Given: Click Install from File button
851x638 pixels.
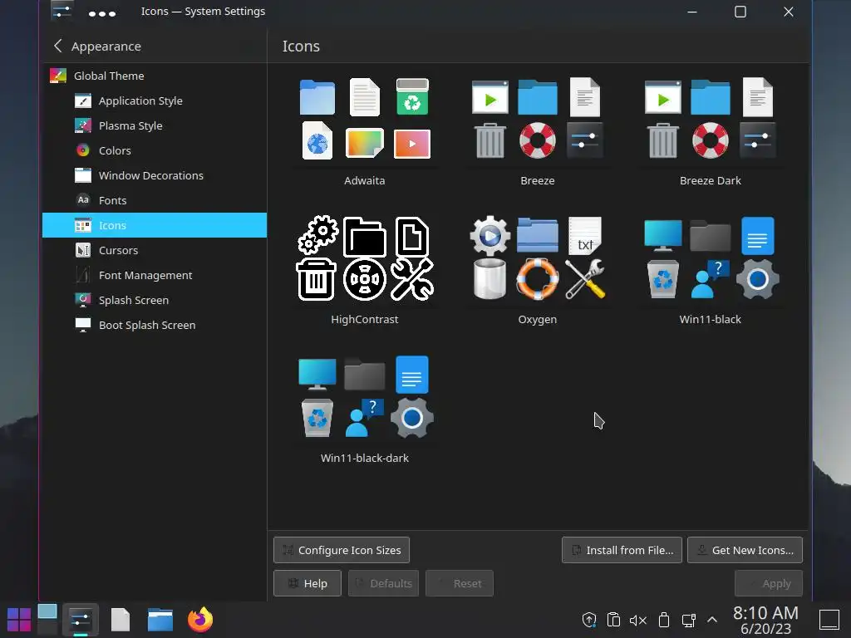Looking at the screenshot, I should [x=622, y=550].
